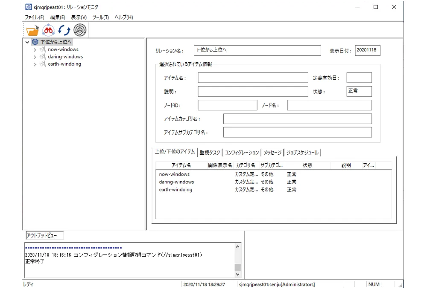Click the カテゴリ名 column header
Image resolution: width=427 pixels, height=289 pixels.
click(246, 165)
